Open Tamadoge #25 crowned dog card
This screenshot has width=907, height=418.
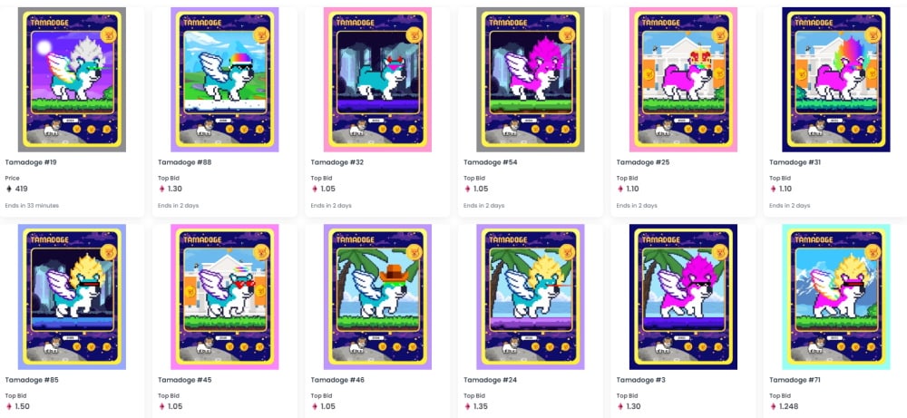coord(683,80)
